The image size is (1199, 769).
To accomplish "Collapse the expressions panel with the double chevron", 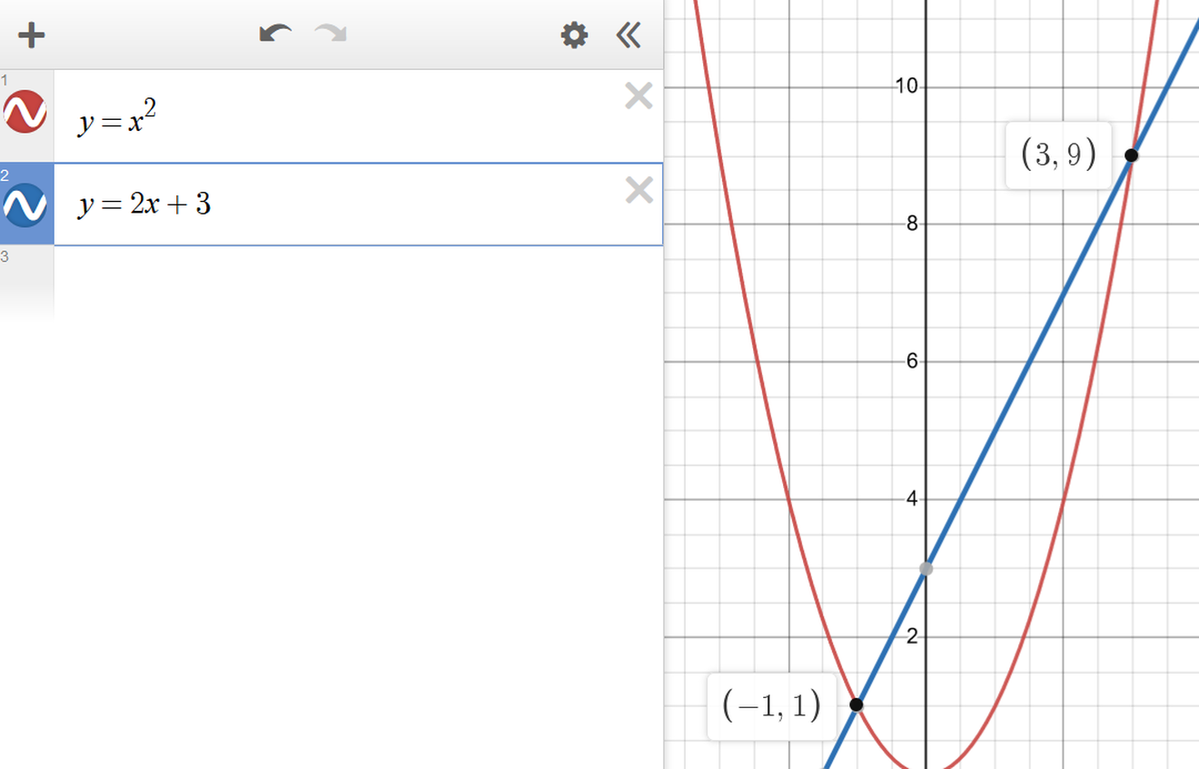I will [628, 35].
